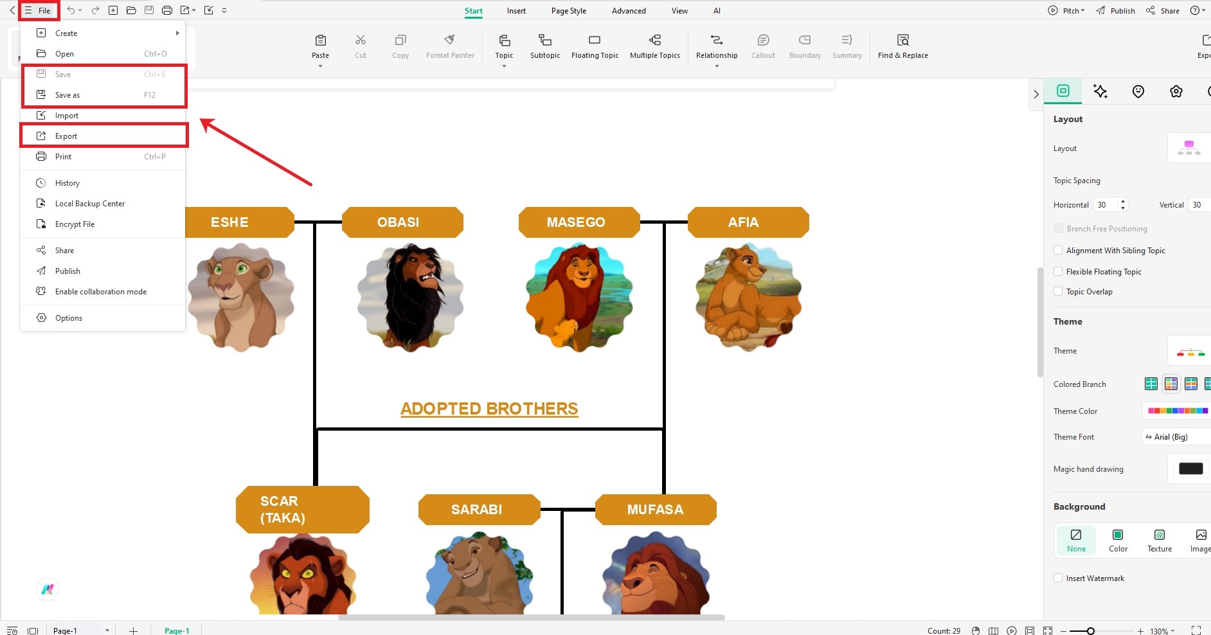This screenshot has width=1211, height=635.
Task: Choose Export from File menu
Action: click(104, 136)
